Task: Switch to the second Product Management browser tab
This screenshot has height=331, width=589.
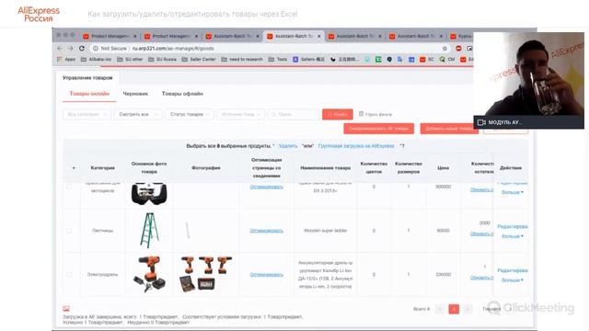Action: tap(171, 37)
